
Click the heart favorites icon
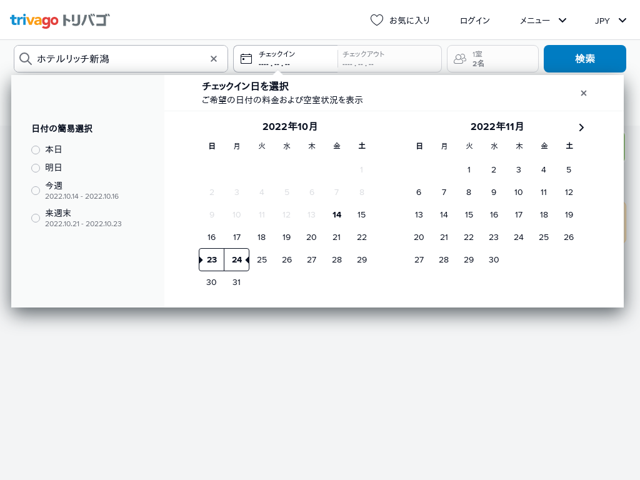click(376, 20)
